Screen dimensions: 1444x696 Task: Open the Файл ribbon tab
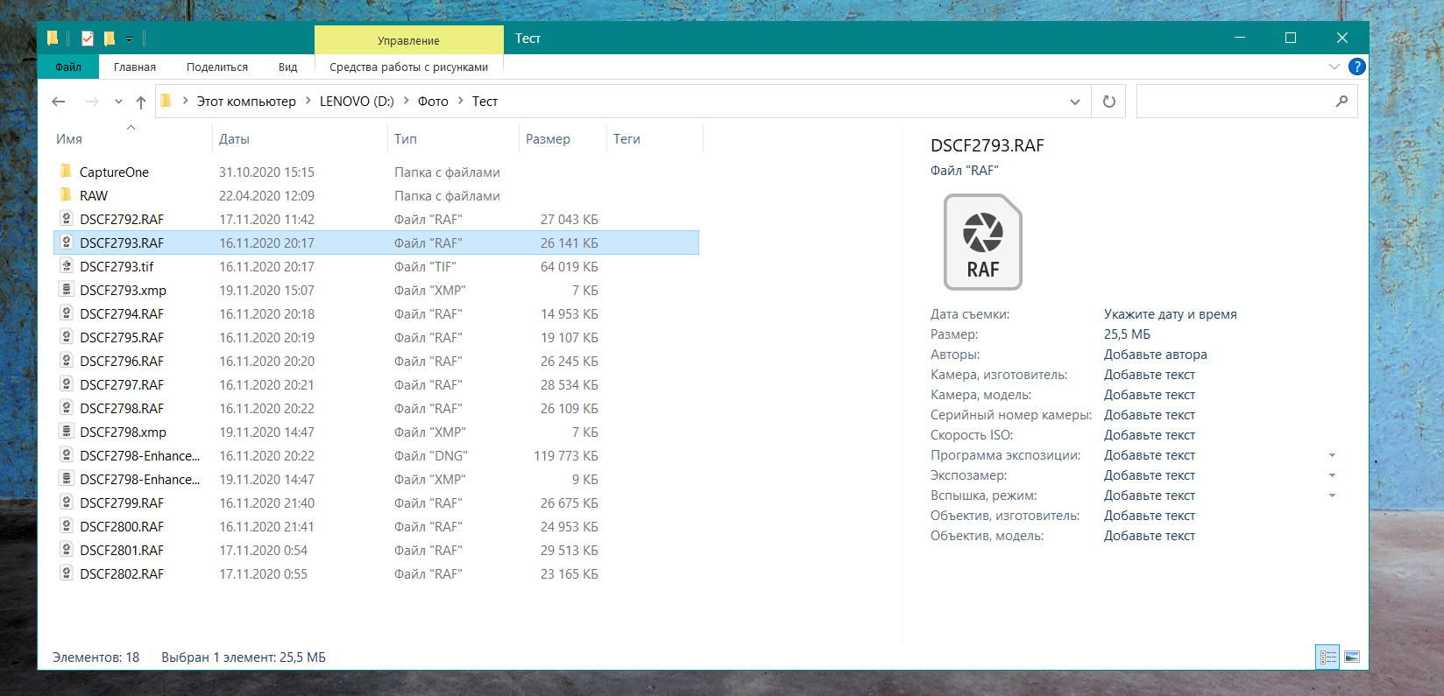point(68,67)
